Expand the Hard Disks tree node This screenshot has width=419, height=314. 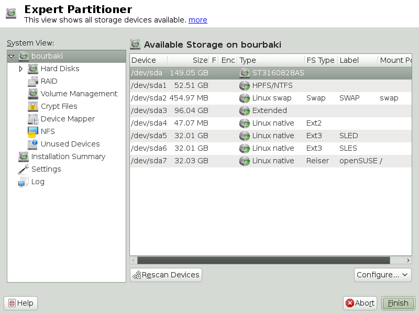click(21, 69)
